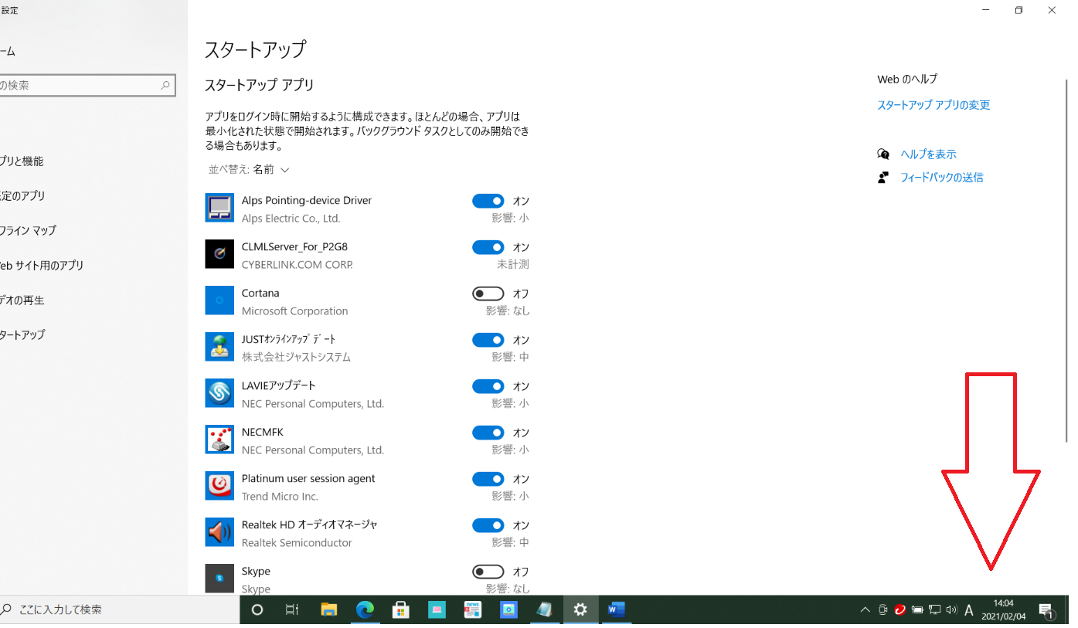Click the 'Web のヘルプ' heading
The image size is (1078, 628).
[x=907, y=80]
